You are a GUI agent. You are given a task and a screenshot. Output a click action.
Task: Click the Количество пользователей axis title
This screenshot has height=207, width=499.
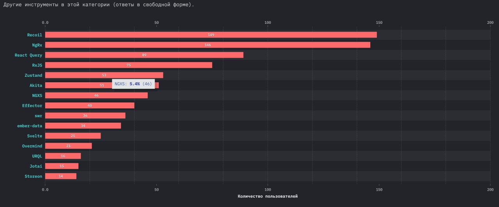[268, 196]
